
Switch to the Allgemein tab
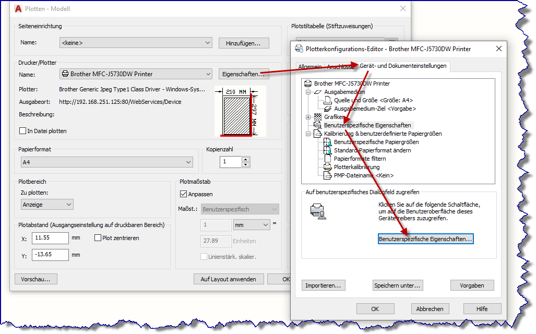[309, 67]
